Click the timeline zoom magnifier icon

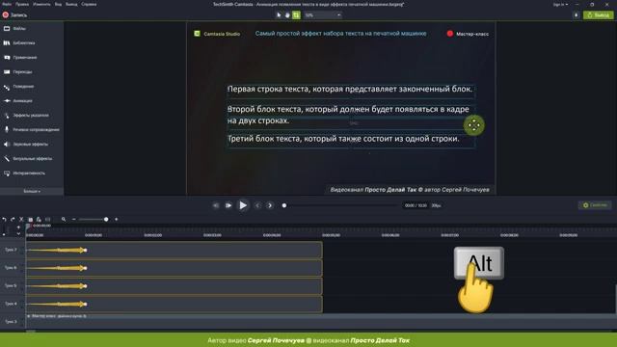(x=64, y=219)
